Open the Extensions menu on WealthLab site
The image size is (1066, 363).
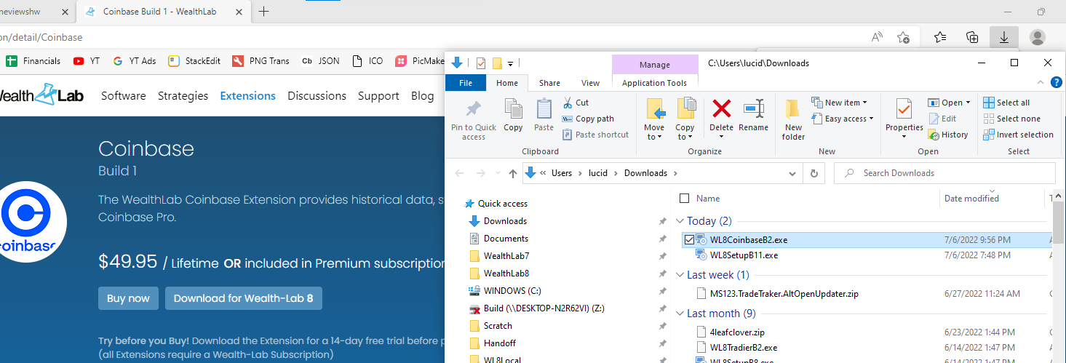pyautogui.click(x=247, y=95)
